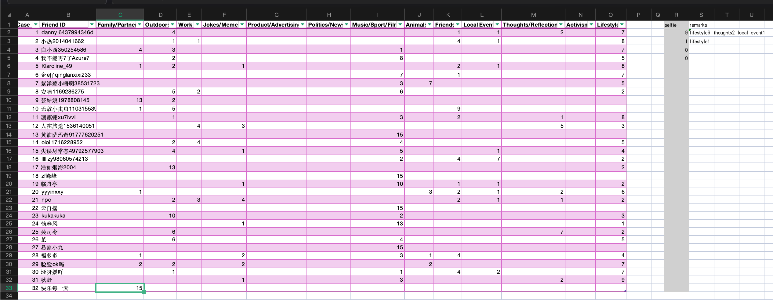Expand the Animals column filter
The image size is (773, 300).
[430, 24]
